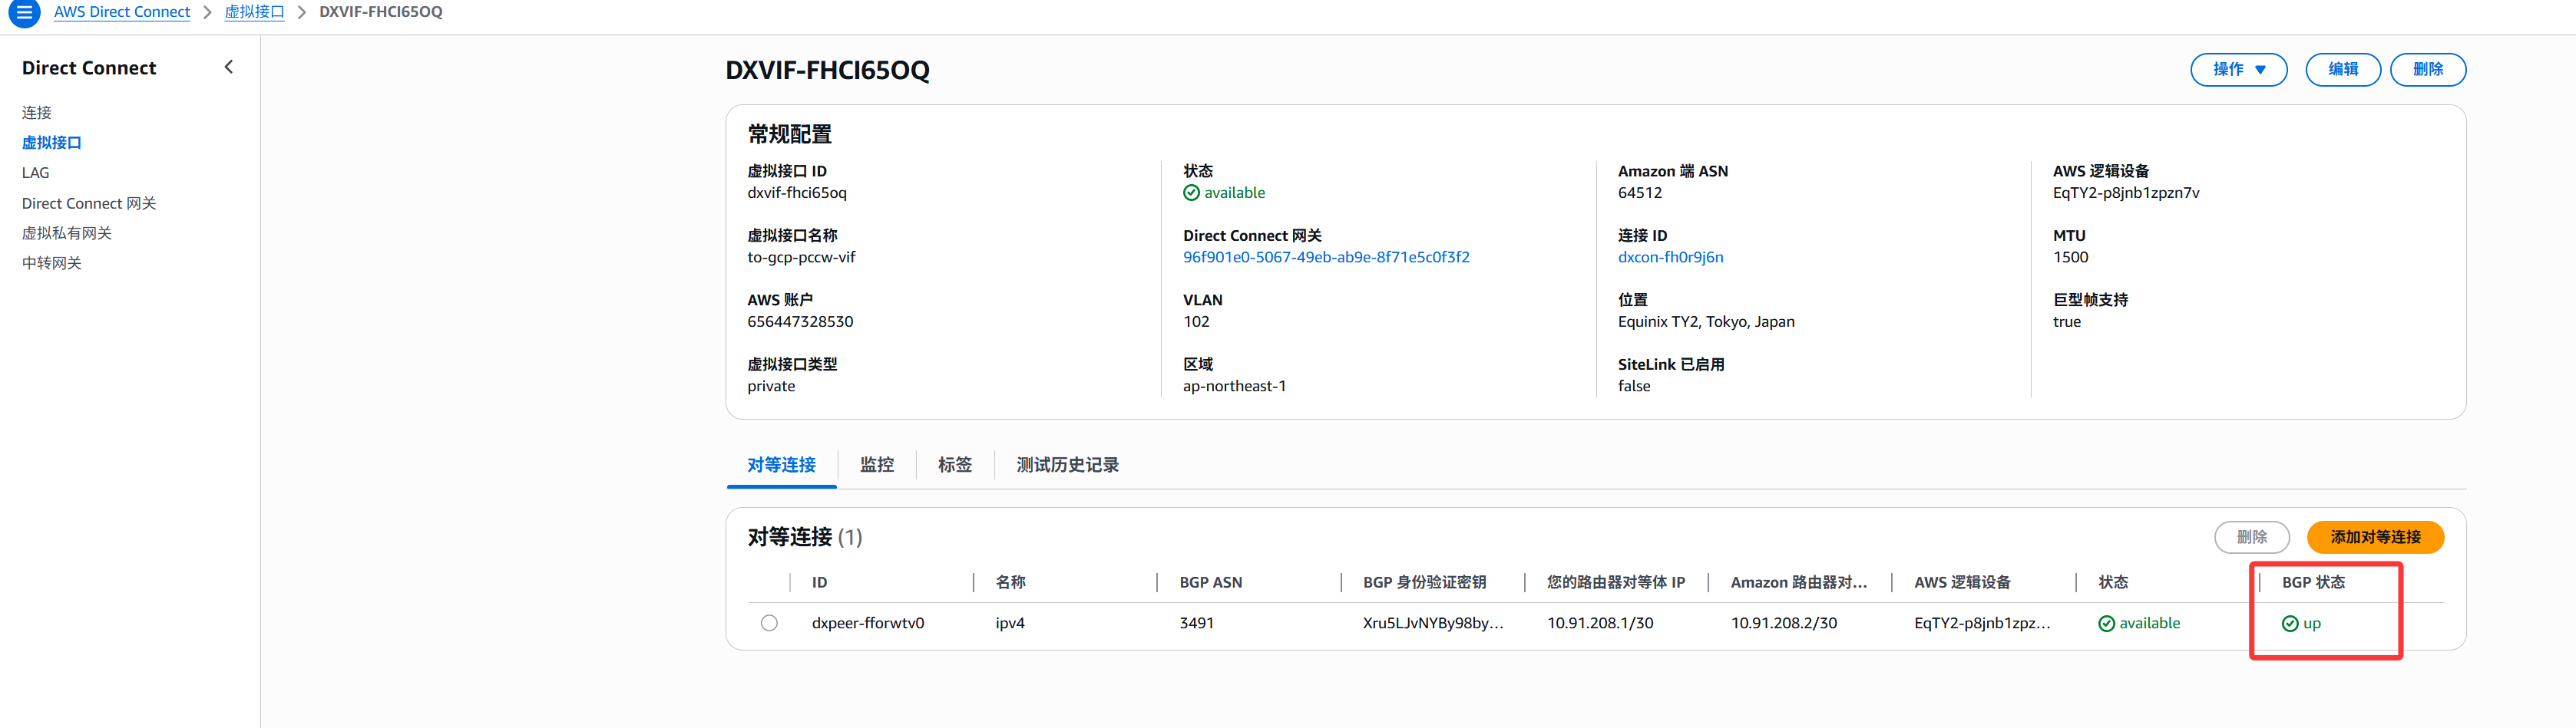Open 连接 in the sidebar
The height and width of the screenshot is (728, 2576).
coord(37,113)
